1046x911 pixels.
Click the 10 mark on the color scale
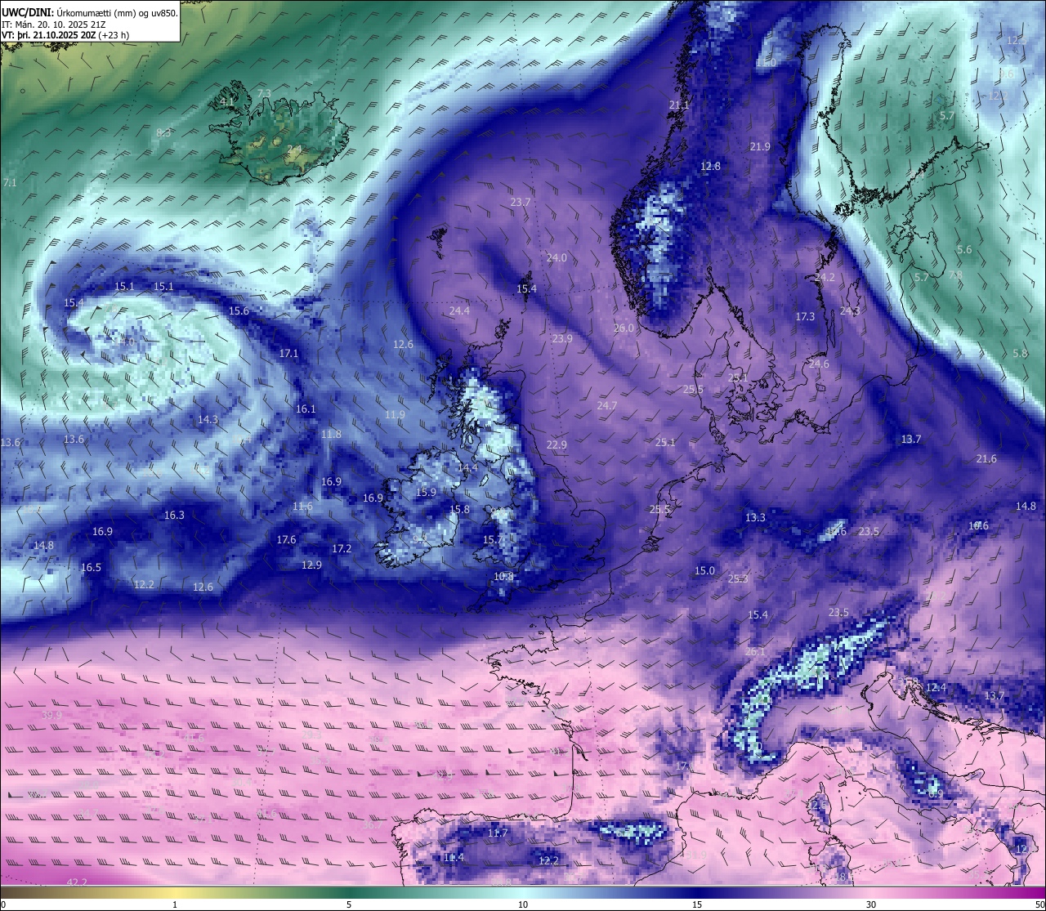tap(523, 904)
